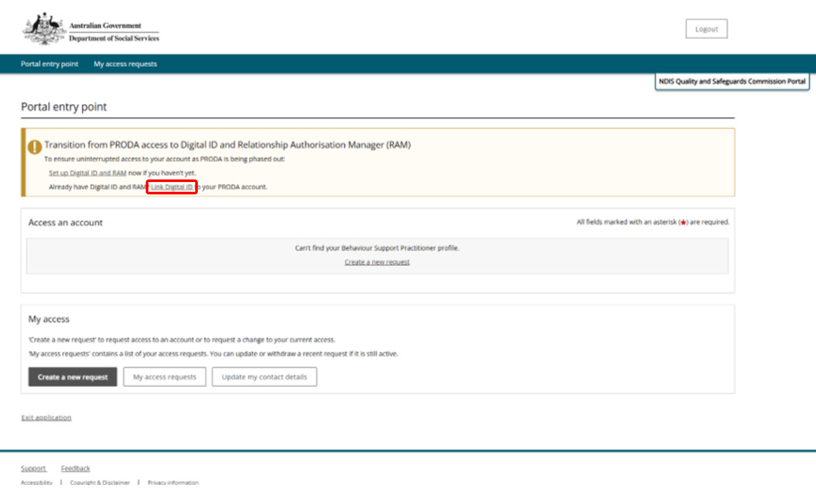Go to My access requests in the navigation bar
Viewport: 816px width, 498px height.
125,64
